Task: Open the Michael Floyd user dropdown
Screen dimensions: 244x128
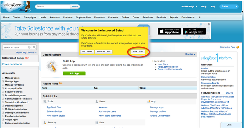Action: pyautogui.click(x=189, y=7)
